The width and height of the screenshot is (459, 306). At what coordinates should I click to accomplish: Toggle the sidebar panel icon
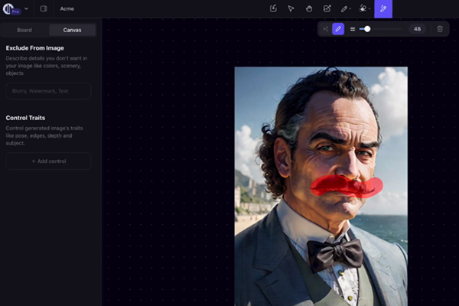coord(44,9)
